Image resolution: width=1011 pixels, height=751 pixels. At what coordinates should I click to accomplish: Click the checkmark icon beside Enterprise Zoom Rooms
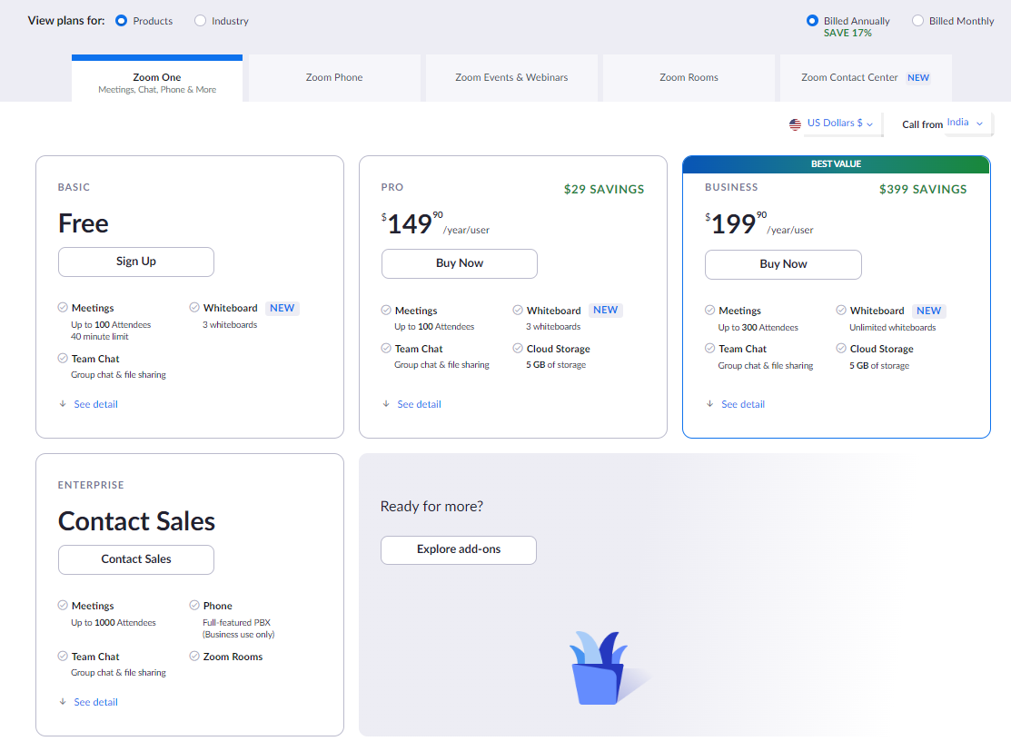(194, 656)
